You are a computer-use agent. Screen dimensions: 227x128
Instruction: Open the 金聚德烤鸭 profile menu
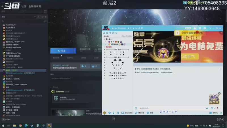(35, 6)
